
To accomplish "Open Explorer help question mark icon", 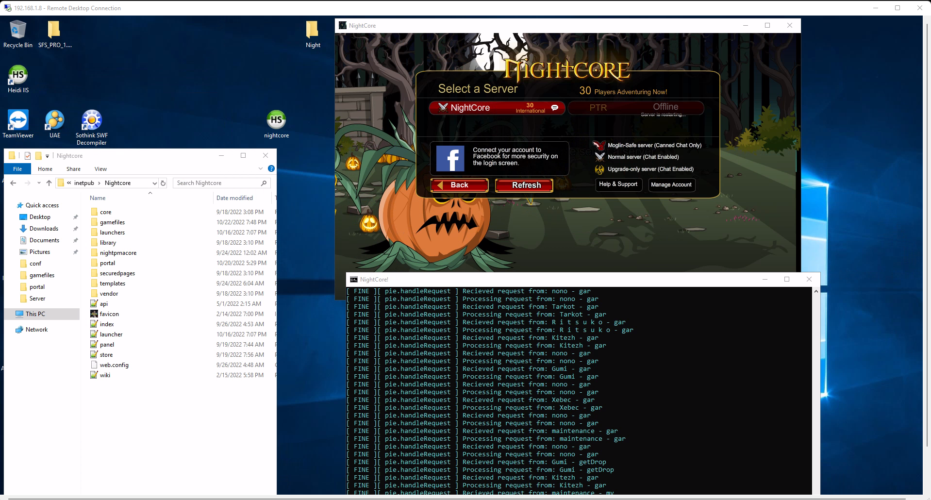I will tap(271, 168).
